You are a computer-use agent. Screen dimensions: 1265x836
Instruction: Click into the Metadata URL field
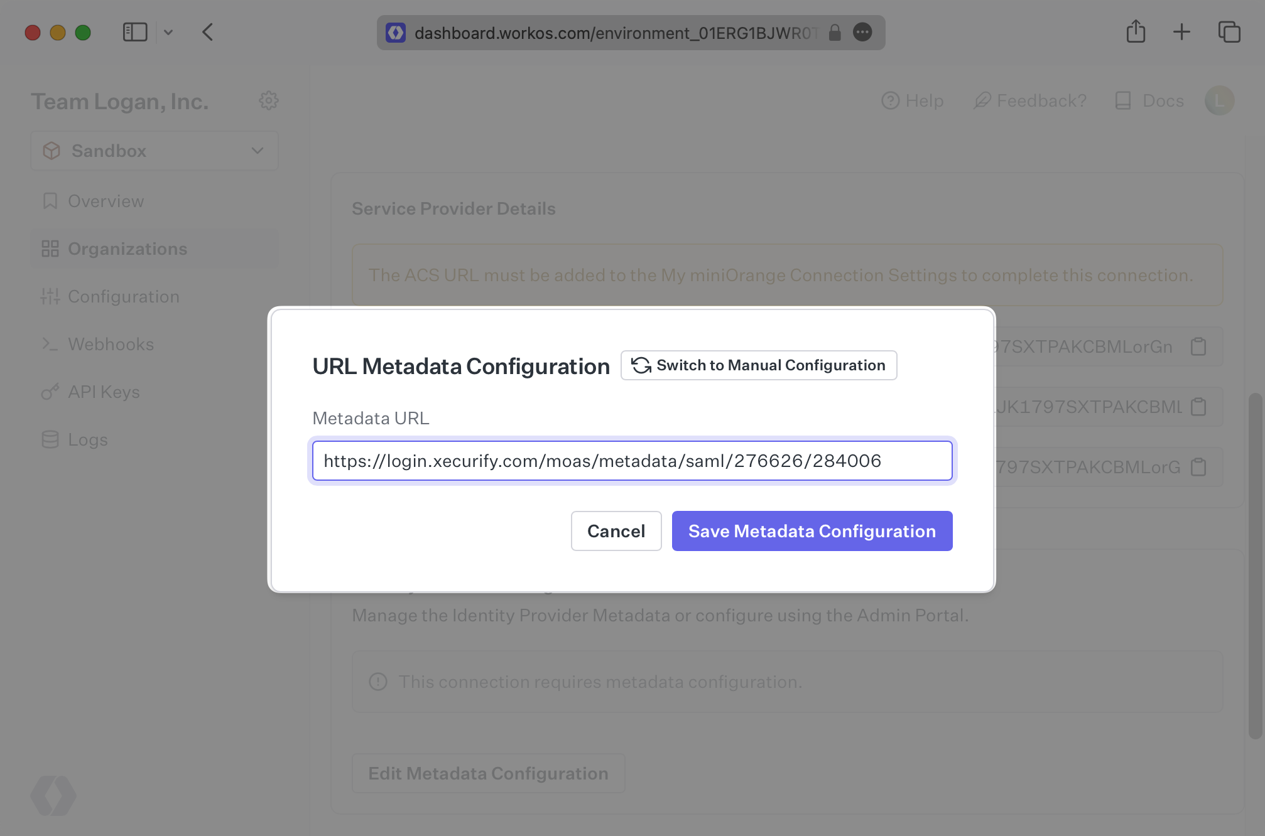tap(632, 461)
